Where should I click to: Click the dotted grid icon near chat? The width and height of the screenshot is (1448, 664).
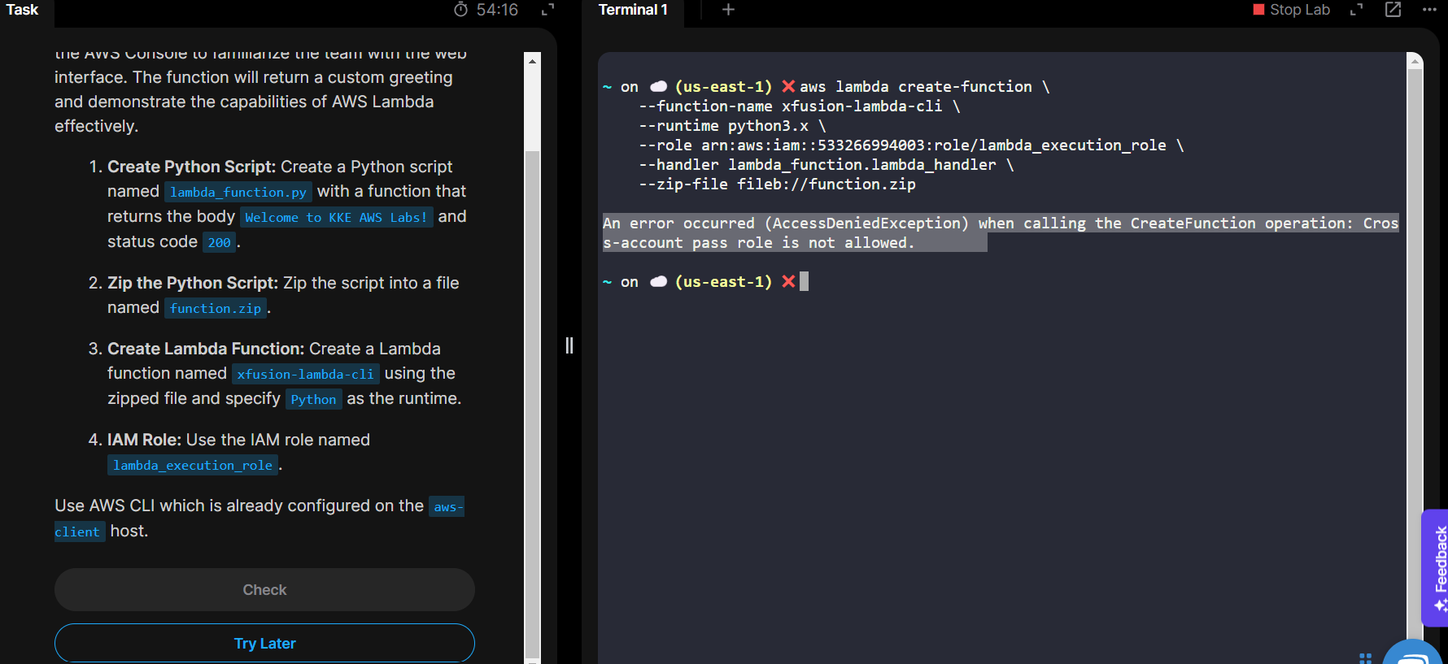[x=1365, y=657]
